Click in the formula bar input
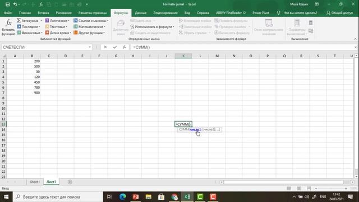 pyautogui.click(x=242, y=47)
